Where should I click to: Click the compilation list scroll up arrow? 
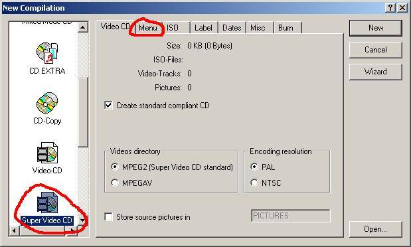point(83,27)
